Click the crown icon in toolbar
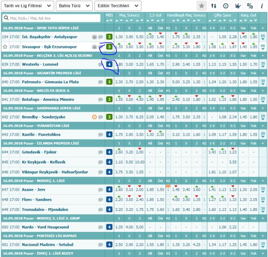 coord(238,6)
